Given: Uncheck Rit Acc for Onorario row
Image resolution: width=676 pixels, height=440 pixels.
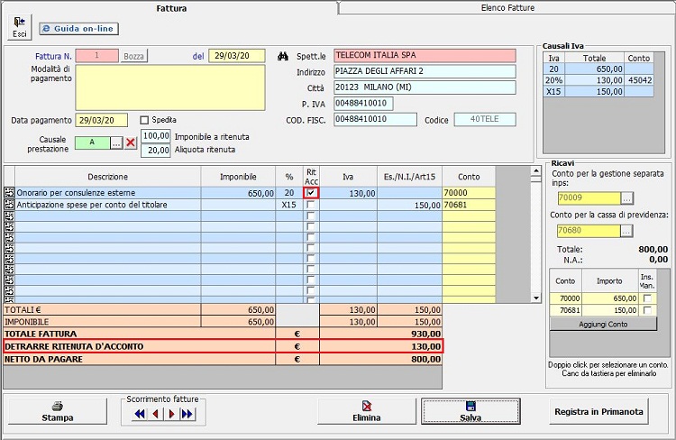Looking at the screenshot, I should [x=311, y=193].
